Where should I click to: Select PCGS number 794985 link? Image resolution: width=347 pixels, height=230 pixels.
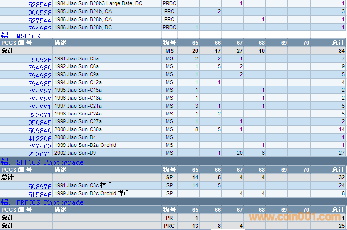(39, 84)
